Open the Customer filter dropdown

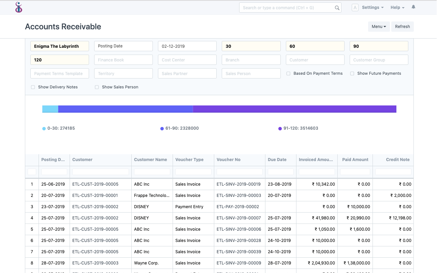click(315, 60)
